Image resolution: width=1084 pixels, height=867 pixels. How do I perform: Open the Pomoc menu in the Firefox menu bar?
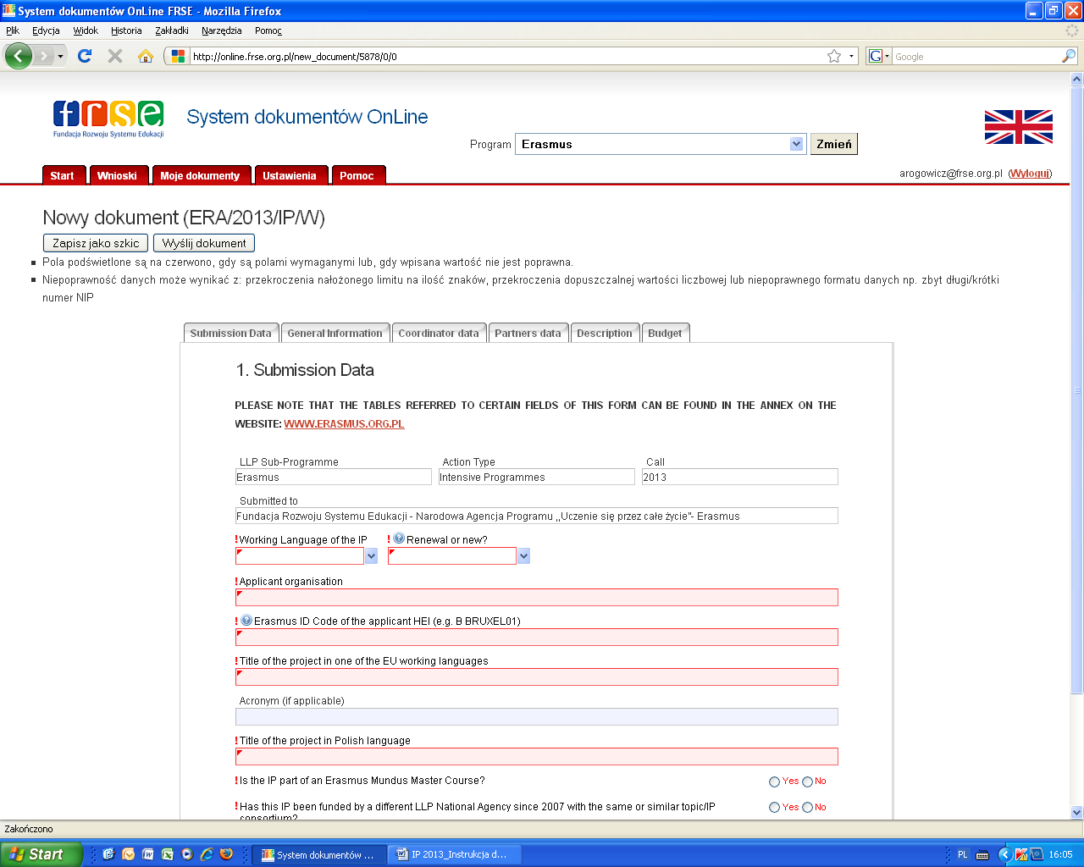point(268,30)
